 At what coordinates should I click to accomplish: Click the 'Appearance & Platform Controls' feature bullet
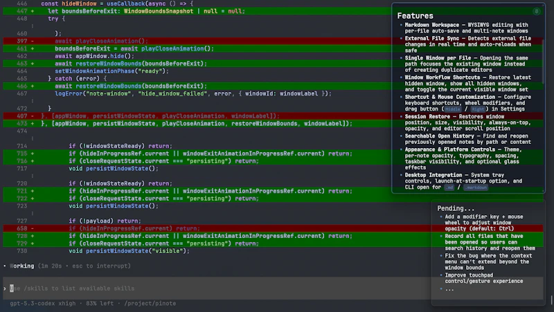tap(463, 158)
